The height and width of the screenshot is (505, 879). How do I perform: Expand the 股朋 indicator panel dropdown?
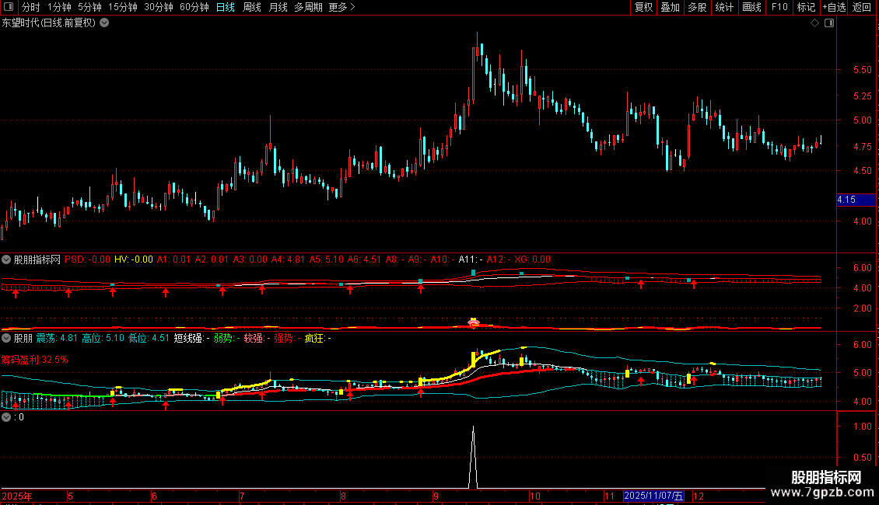point(6,338)
